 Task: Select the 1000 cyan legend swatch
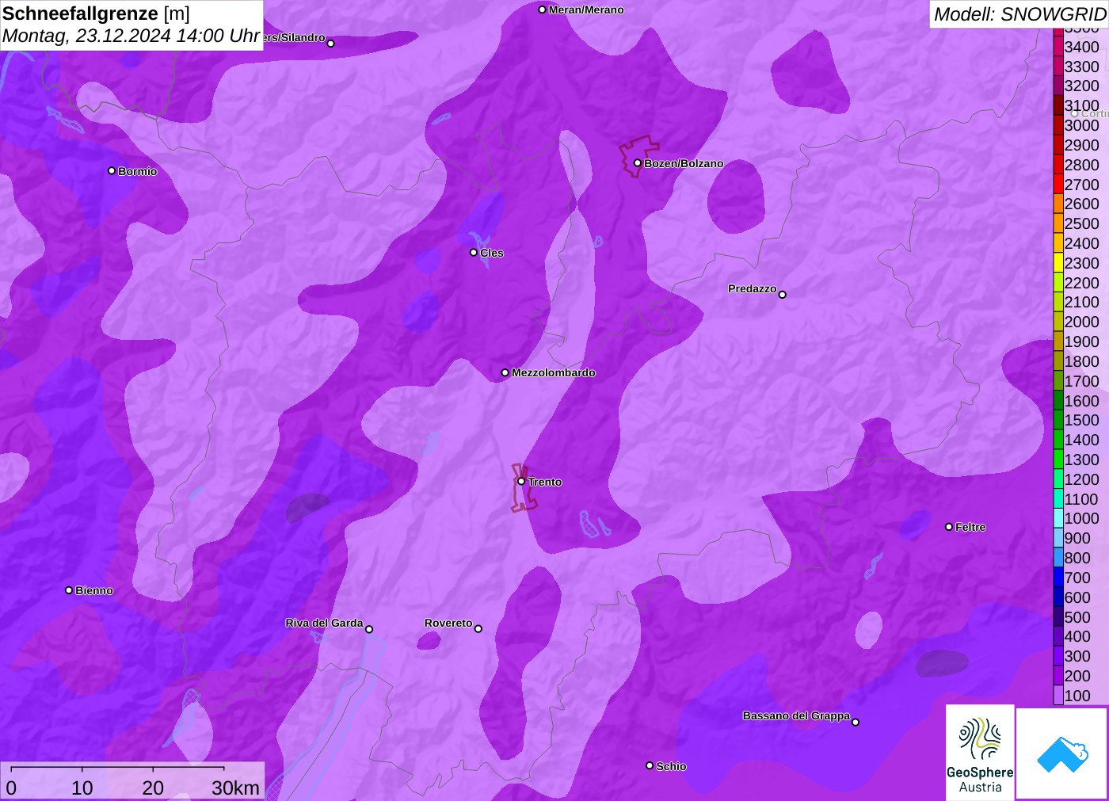pyautogui.click(x=1058, y=518)
